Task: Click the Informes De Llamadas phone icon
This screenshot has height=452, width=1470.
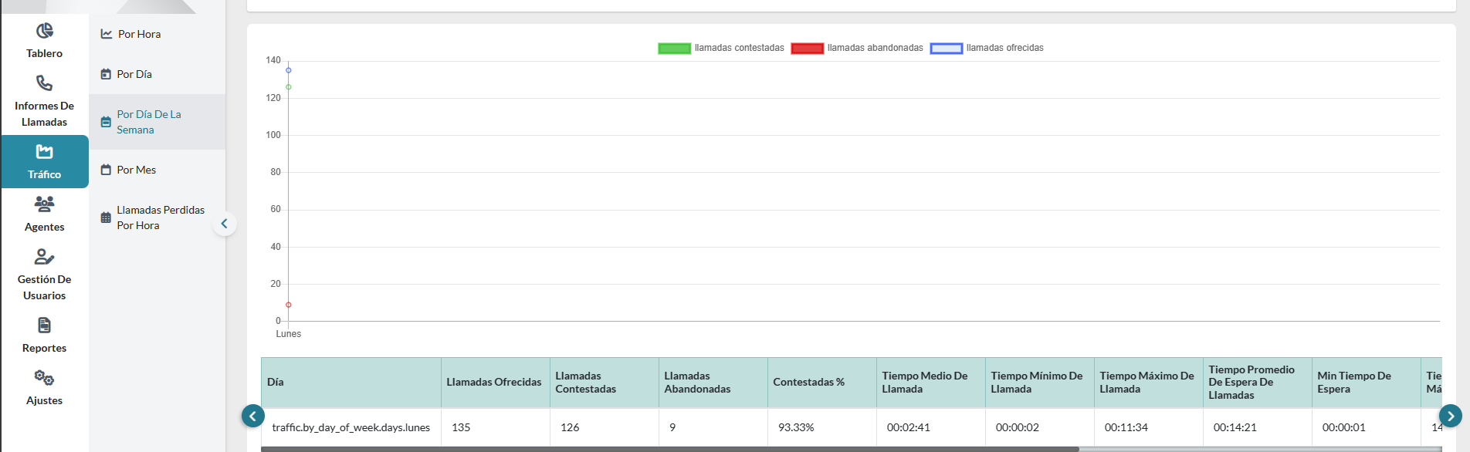Action: [45, 83]
